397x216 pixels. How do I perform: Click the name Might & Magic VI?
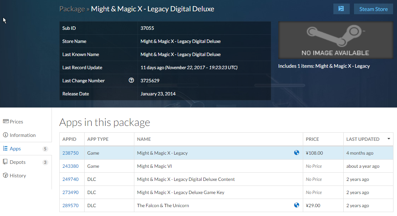tap(154, 166)
